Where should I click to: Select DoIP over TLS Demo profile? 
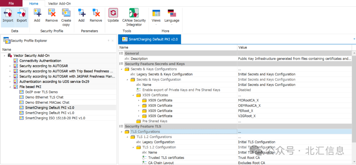pos(42,92)
